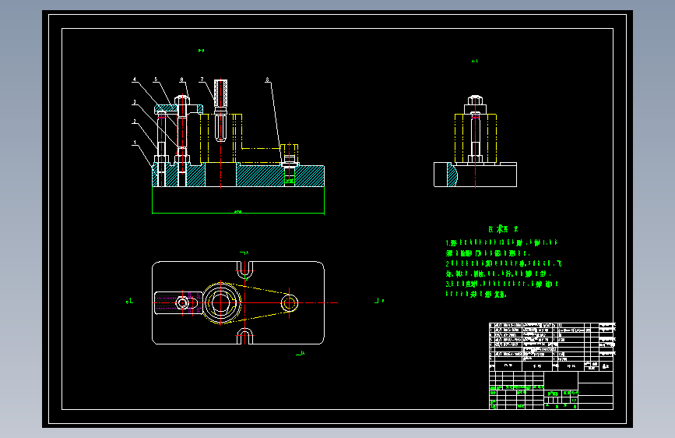Click the right section cut marker beside the plan view
This screenshot has width=675, height=438.
[x=379, y=301]
